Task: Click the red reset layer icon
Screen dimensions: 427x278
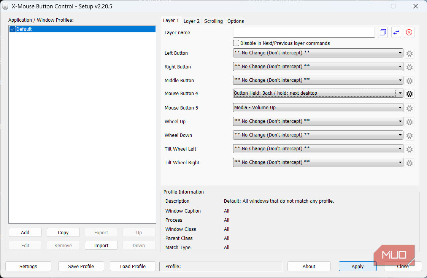Action: coord(409,32)
